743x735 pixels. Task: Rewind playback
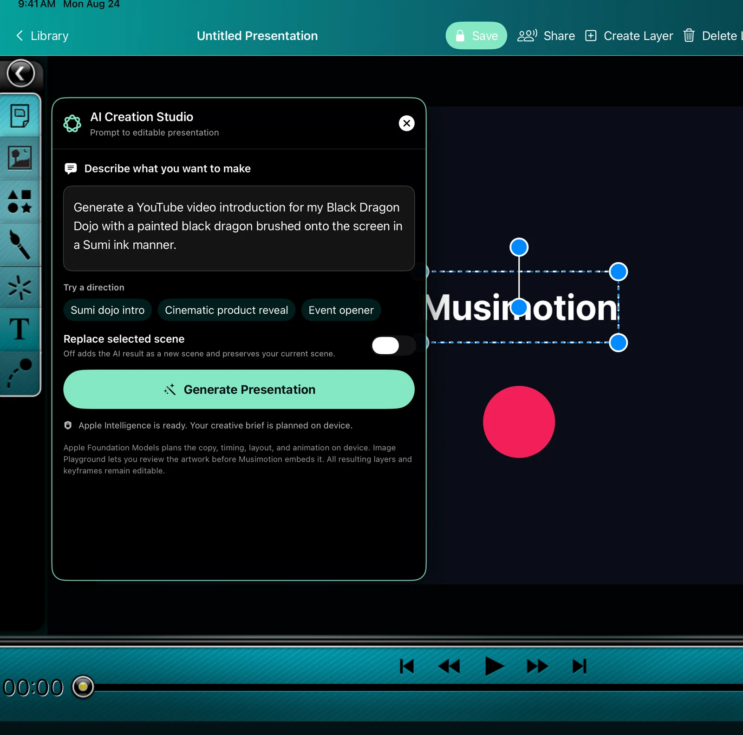tap(449, 666)
